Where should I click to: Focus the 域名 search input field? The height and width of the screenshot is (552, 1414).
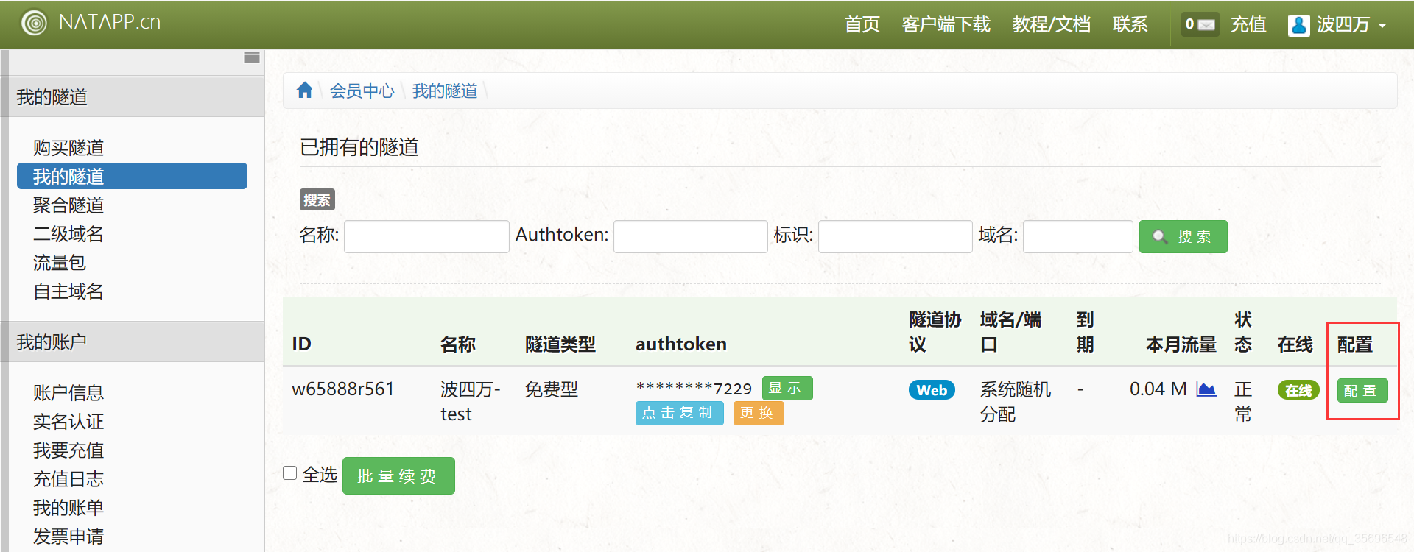1078,236
